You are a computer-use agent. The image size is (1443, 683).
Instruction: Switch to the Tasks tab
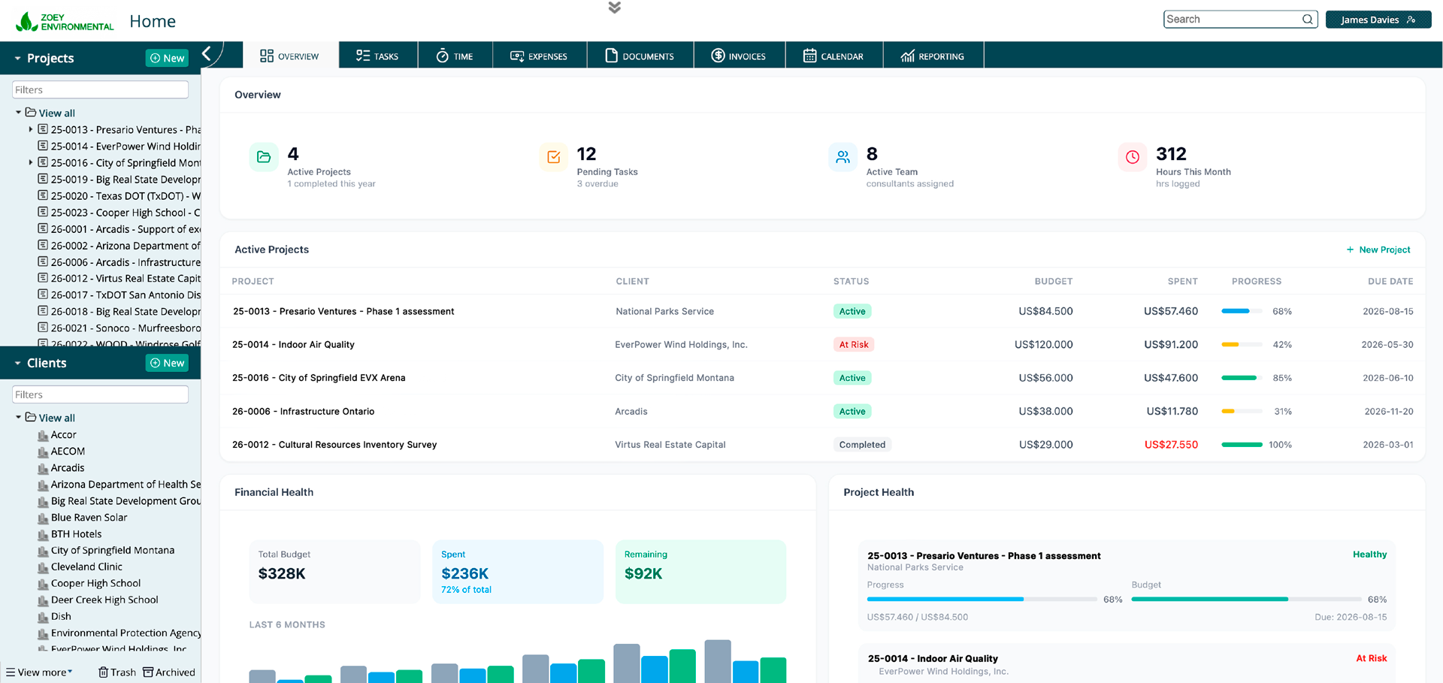click(377, 56)
